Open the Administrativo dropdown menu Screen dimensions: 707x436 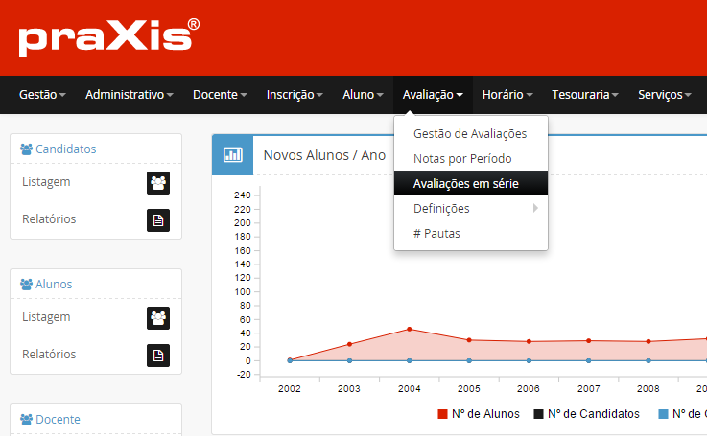click(129, 95)
